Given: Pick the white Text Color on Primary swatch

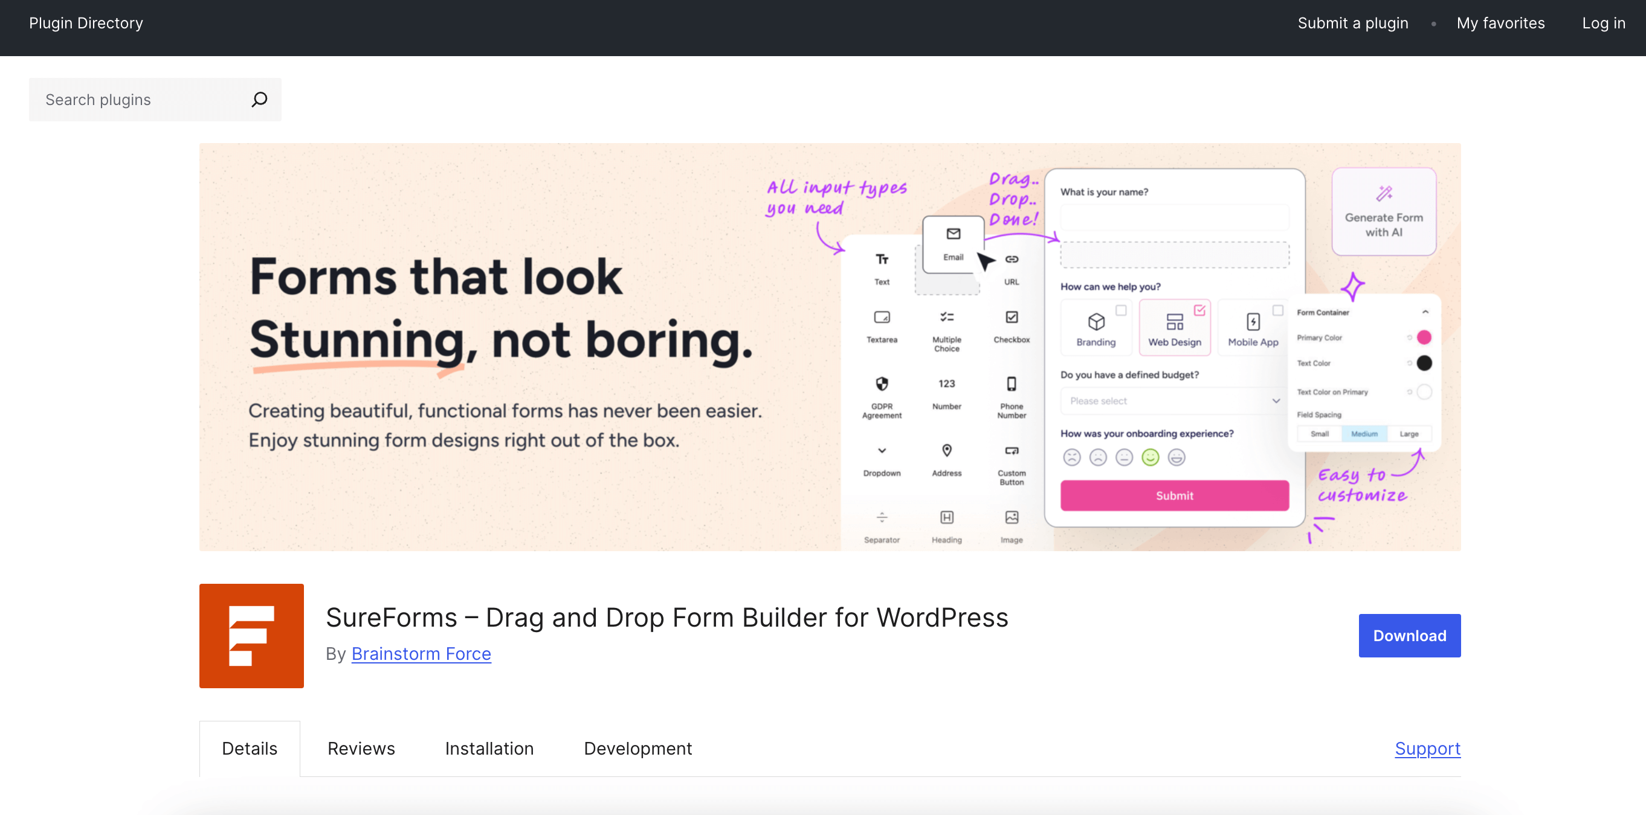Looking at the screenshot, I should pyautogui.click(x=1424, y=392).
